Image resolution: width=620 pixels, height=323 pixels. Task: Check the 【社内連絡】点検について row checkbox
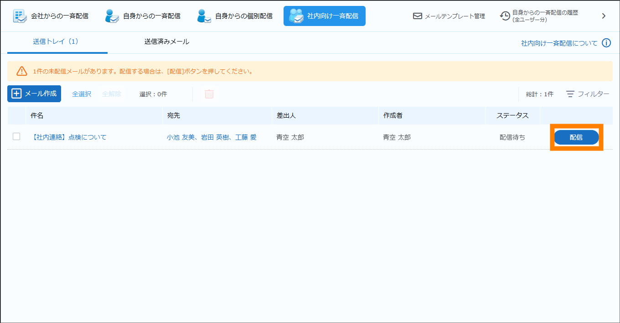[16, 136]
